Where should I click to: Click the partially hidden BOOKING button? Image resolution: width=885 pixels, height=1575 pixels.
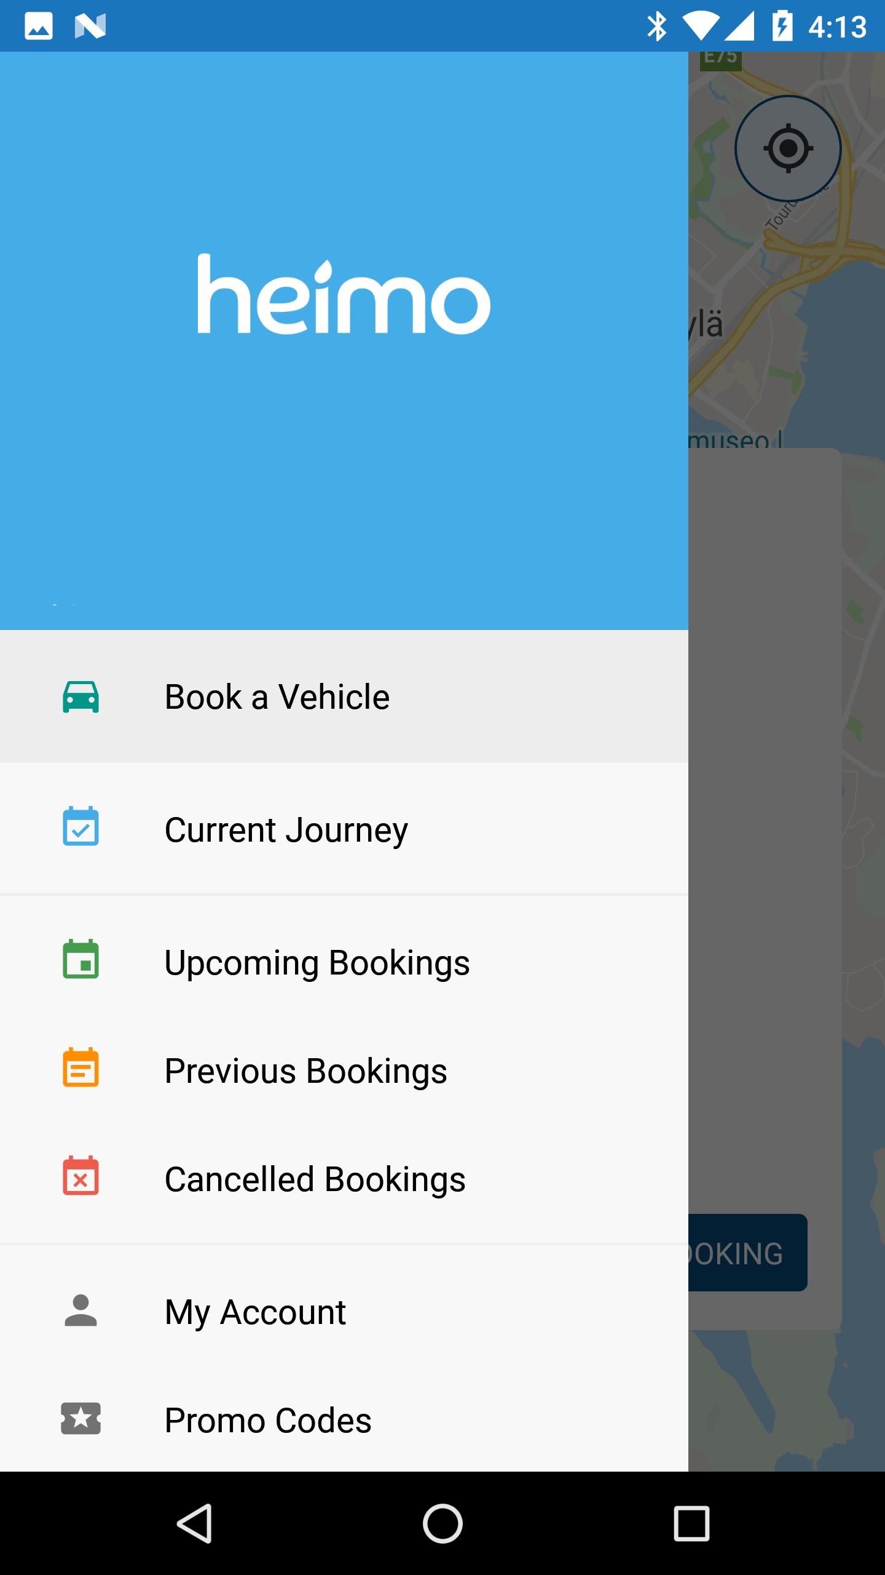click(747, 1253)
